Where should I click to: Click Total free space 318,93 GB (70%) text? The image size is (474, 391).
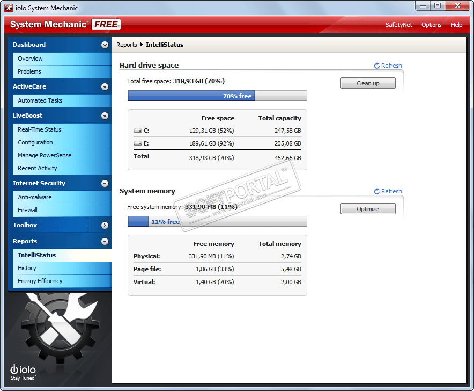pos(176,81)
